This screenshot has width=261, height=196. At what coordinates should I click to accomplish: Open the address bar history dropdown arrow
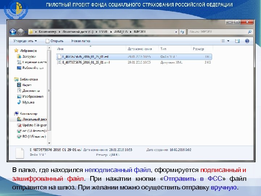(176, 32)
